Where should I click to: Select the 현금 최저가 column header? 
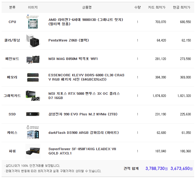(182, 7)
